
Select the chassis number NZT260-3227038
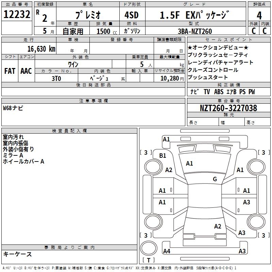228,108
